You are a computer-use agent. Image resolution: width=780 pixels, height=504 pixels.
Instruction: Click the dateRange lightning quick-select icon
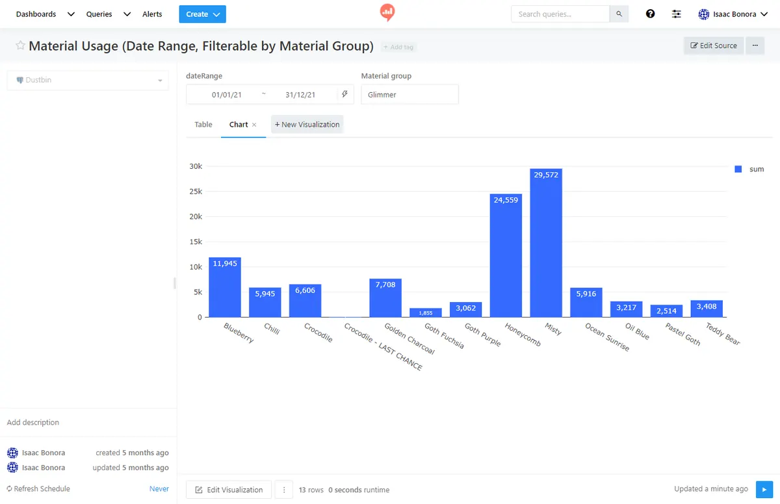(x=345, y=94)
